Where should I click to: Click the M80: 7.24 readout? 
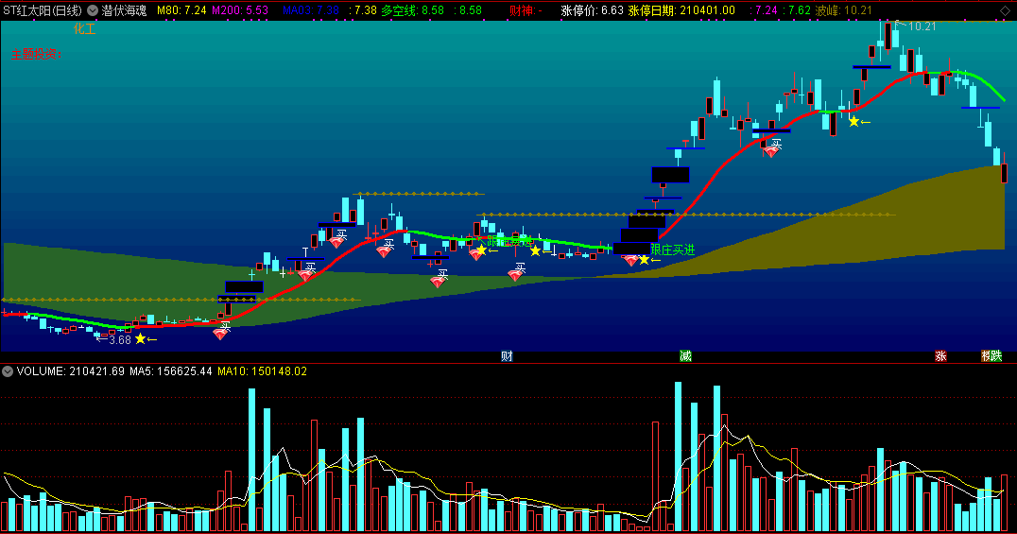(x=181, y=10)
